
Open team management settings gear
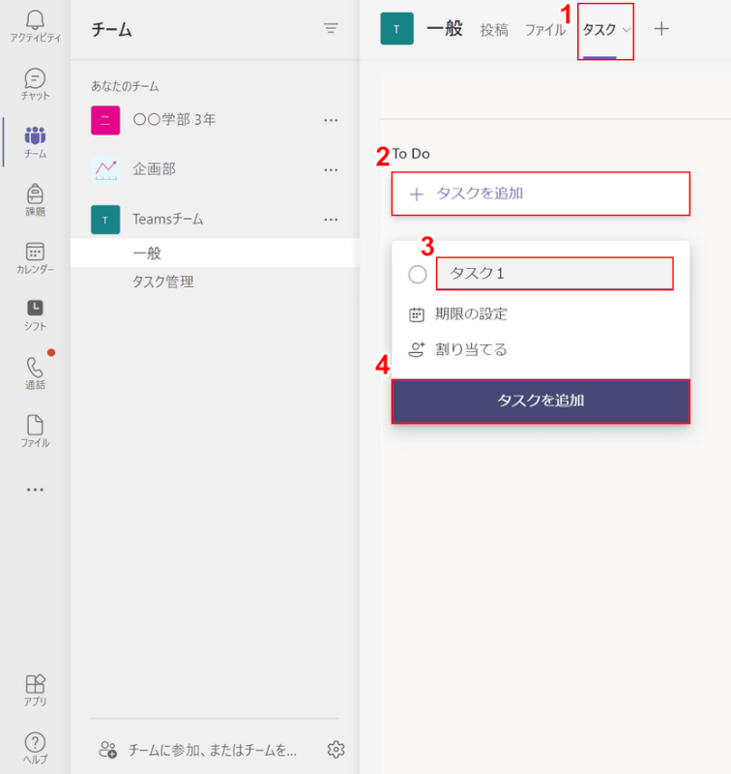pyautogui.click(x=336, y=749)
